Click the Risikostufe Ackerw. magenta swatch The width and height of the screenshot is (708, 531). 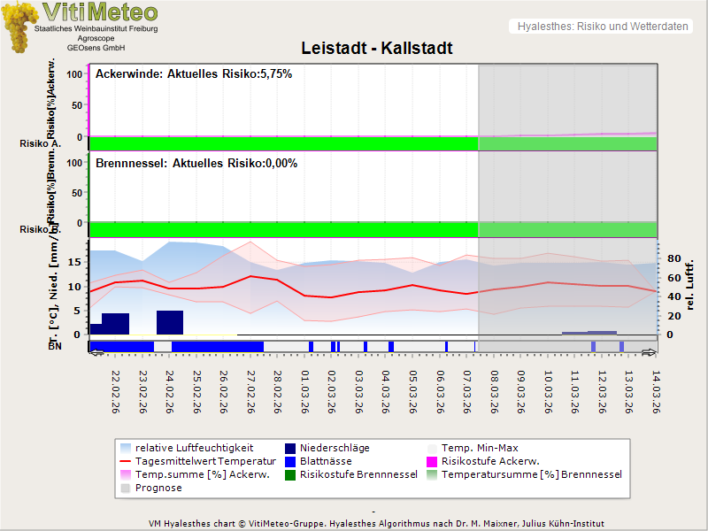click(x=433, y=462)
